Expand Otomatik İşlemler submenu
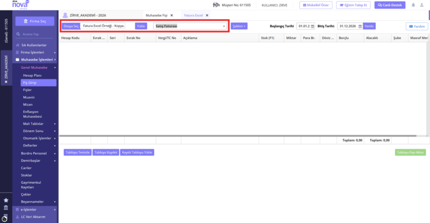The width and height of the screenshot is (430, 223). 55,139
